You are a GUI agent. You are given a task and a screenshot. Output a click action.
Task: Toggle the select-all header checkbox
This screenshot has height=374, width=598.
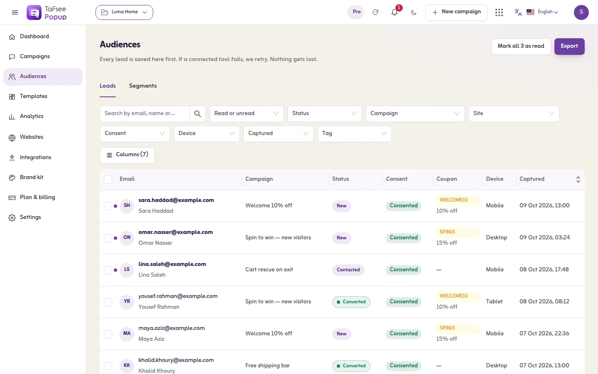tap(108, 180)
